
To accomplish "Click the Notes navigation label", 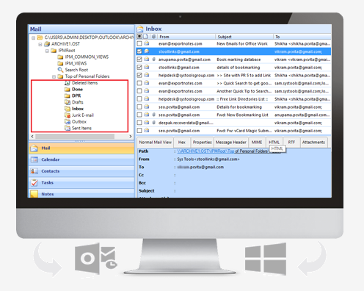I will point(48,194).
